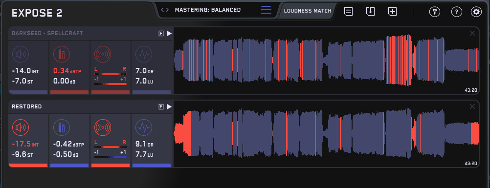Viewport: 490px width, 188px height.
Task: Open the report list icon
Action: pyautogui.click(x=349, y=12)
